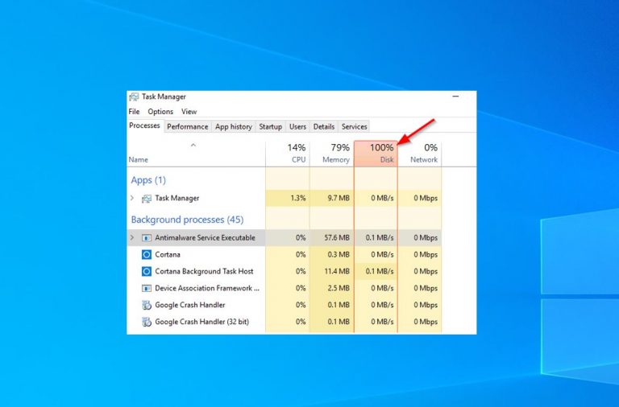The width and height of the screenshot is (619, 407).
Task: Open the Details tab
Action: click(324, 126)
